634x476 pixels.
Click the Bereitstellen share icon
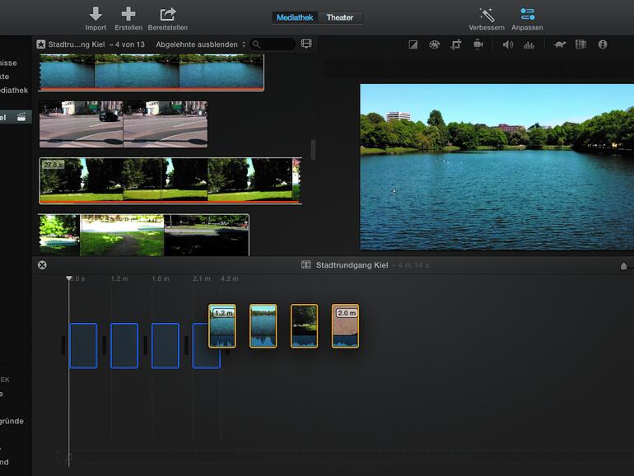pos(168,14)
